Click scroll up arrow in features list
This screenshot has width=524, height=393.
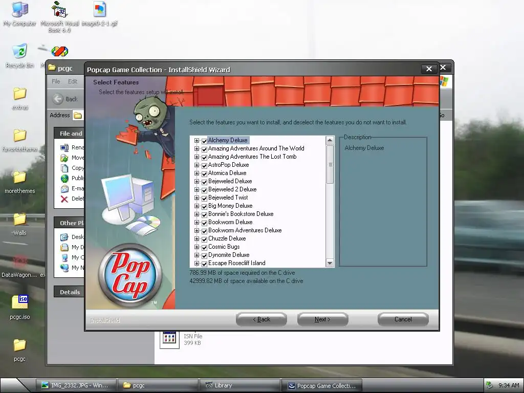(x=330, y=140)
